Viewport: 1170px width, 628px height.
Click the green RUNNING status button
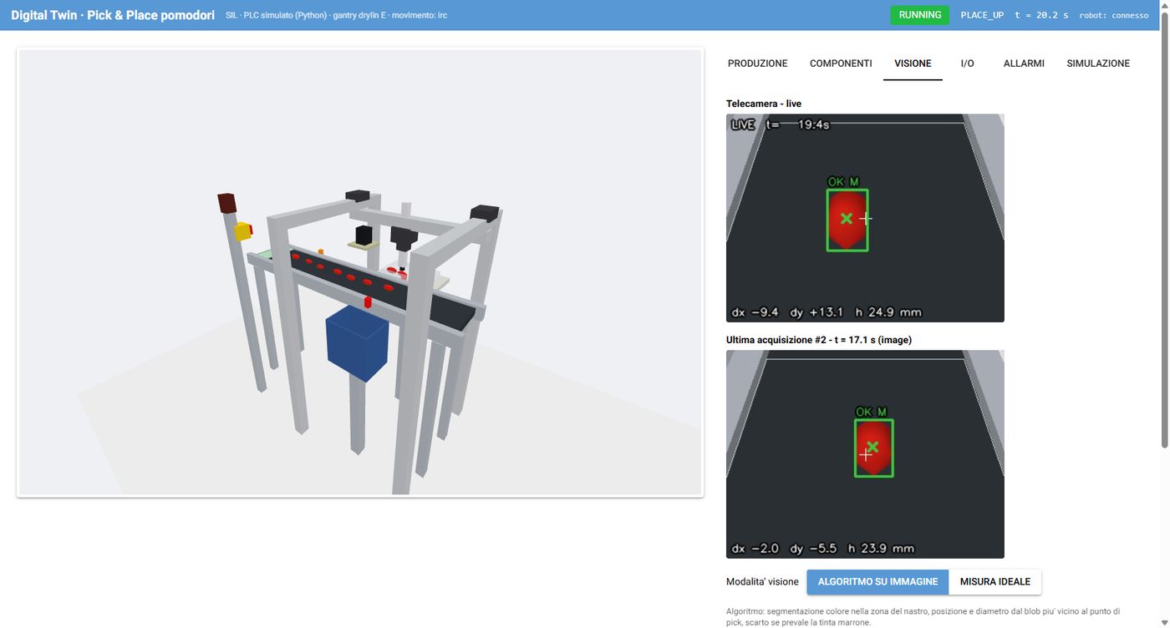[919, 15]
